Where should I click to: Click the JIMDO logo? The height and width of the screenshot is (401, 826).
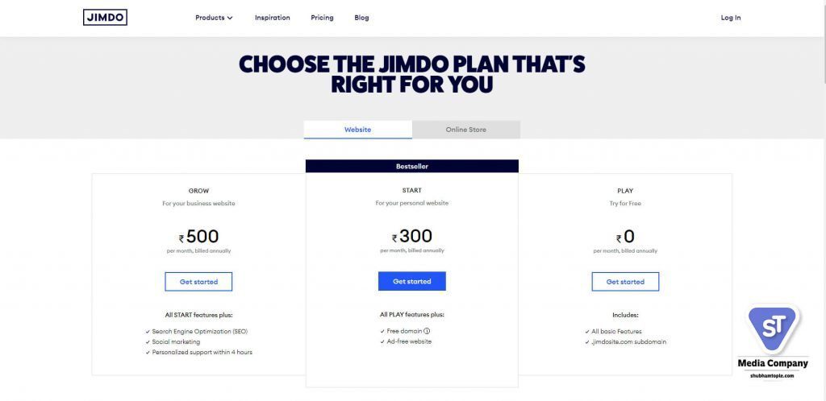(x=105, y=18)
